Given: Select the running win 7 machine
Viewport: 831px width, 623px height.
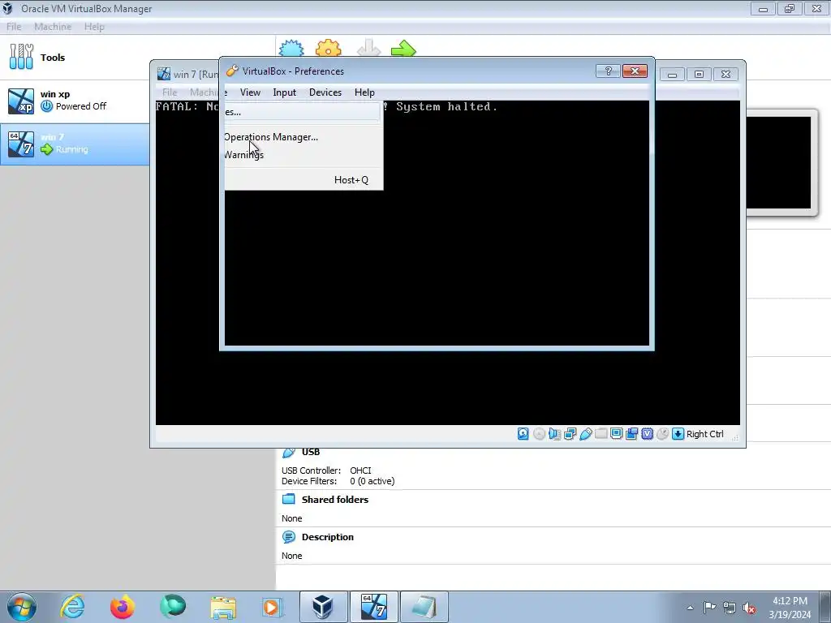Looking at the screenshot, I should 74,144.
